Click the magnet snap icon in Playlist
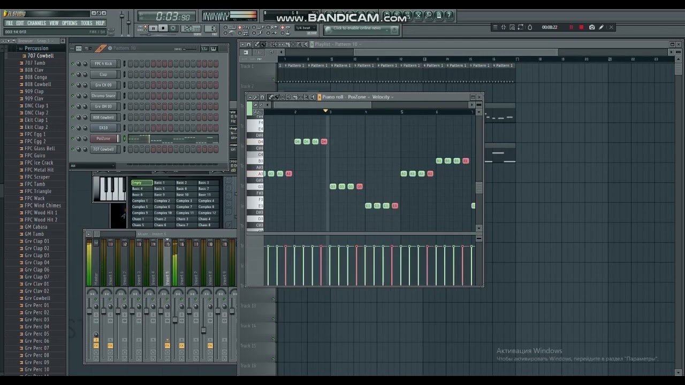Viewport: 685px width, 385px height. click(x=248, y=44)
